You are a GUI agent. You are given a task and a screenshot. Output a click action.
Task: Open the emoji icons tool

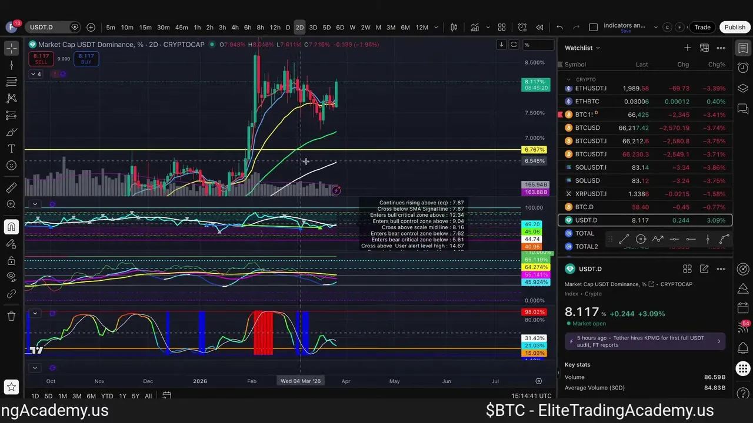pos(11,166)
